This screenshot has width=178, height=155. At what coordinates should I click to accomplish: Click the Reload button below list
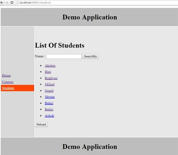tap(41, 125)
